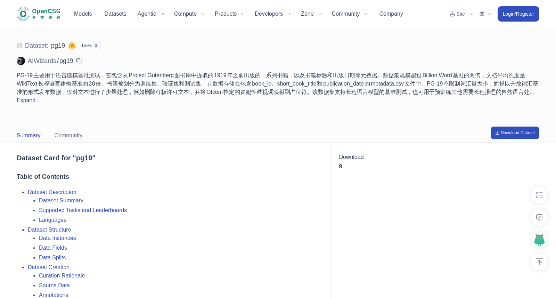Click the dataset database icon

coord(19,46)
